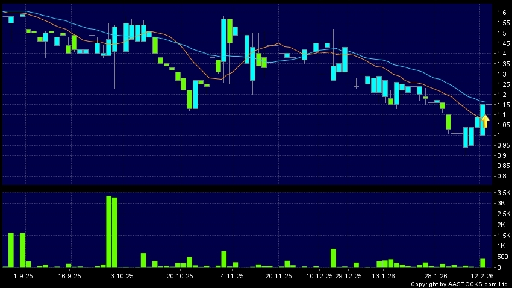Jump to the 12-2-26 date label
The height and width of the screenshot is (288, 512).
coord(482,275)
